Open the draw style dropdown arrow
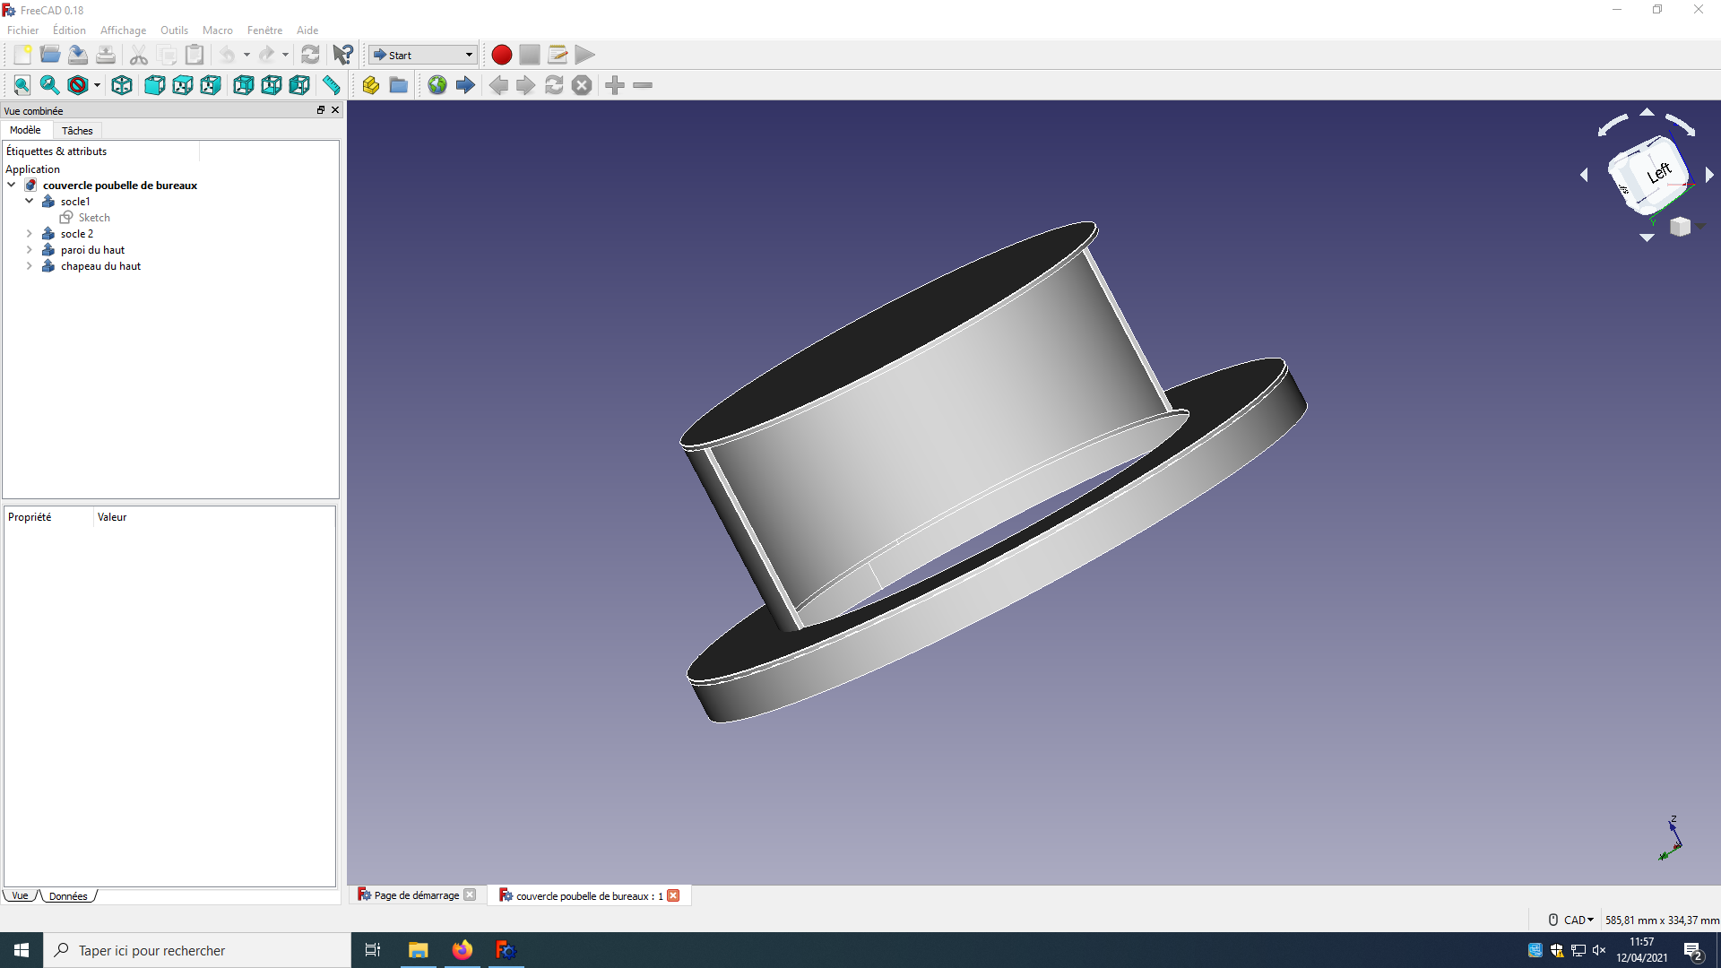Viewport: 1721px width, 968px height. (x=97, y=85)
